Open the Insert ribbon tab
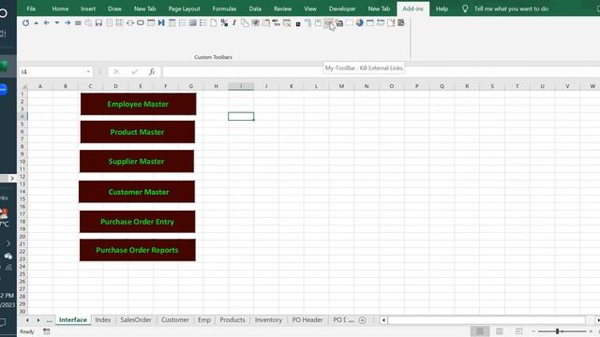The image size is (600, 337). point(88,8)
